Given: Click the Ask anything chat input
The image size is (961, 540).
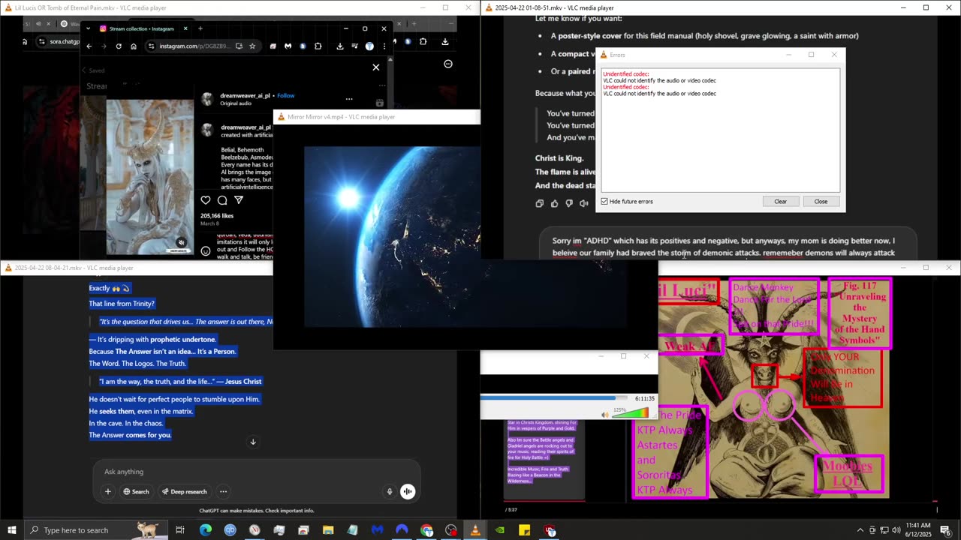Looking at the screenshot, I should [x=256, y=472].
